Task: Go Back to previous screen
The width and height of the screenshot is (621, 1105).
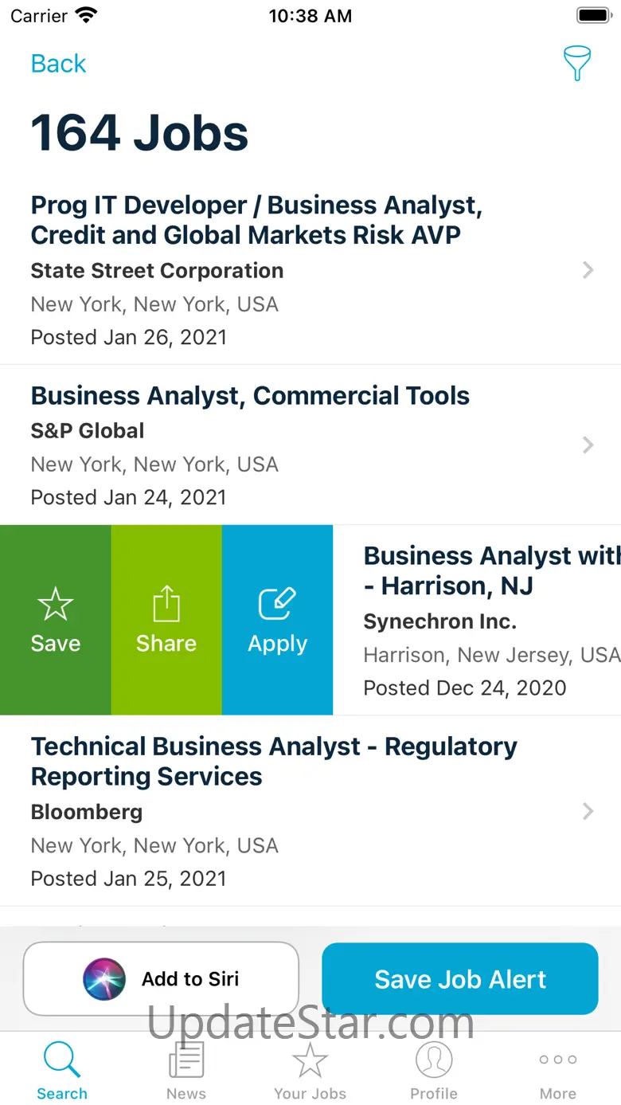Action: tap(58, 64)
